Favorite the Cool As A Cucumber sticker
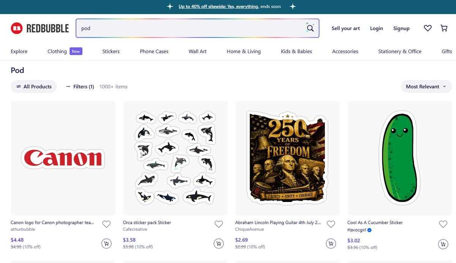The width and height of the screenshot is (456, 263). pos(443,224)
